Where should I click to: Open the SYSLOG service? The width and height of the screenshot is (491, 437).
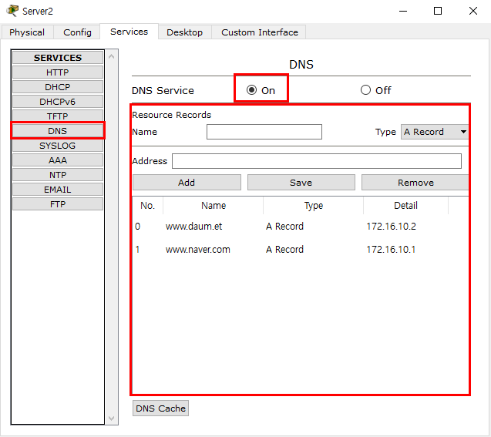[x=58, y=146]
